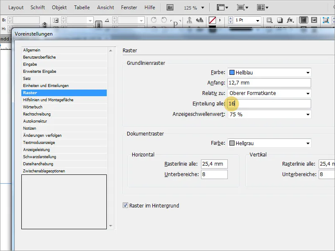This screenshot has height=251, width=335.
Task: Click the constrain proportions chain icon
Action: click(98, 25)
